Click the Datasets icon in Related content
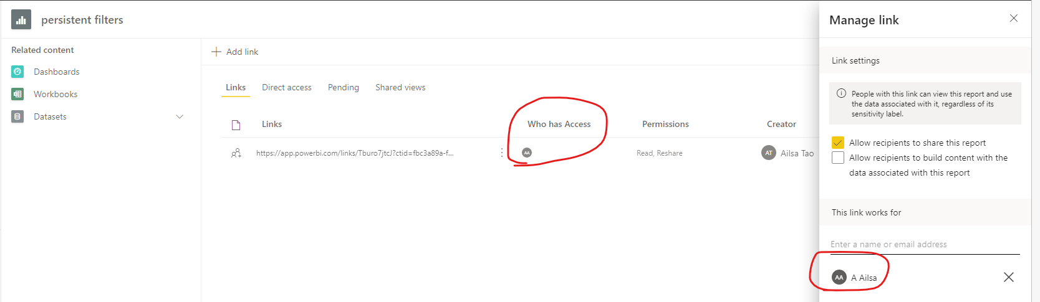The image size is (1040, 302). (x=17, y=116)
